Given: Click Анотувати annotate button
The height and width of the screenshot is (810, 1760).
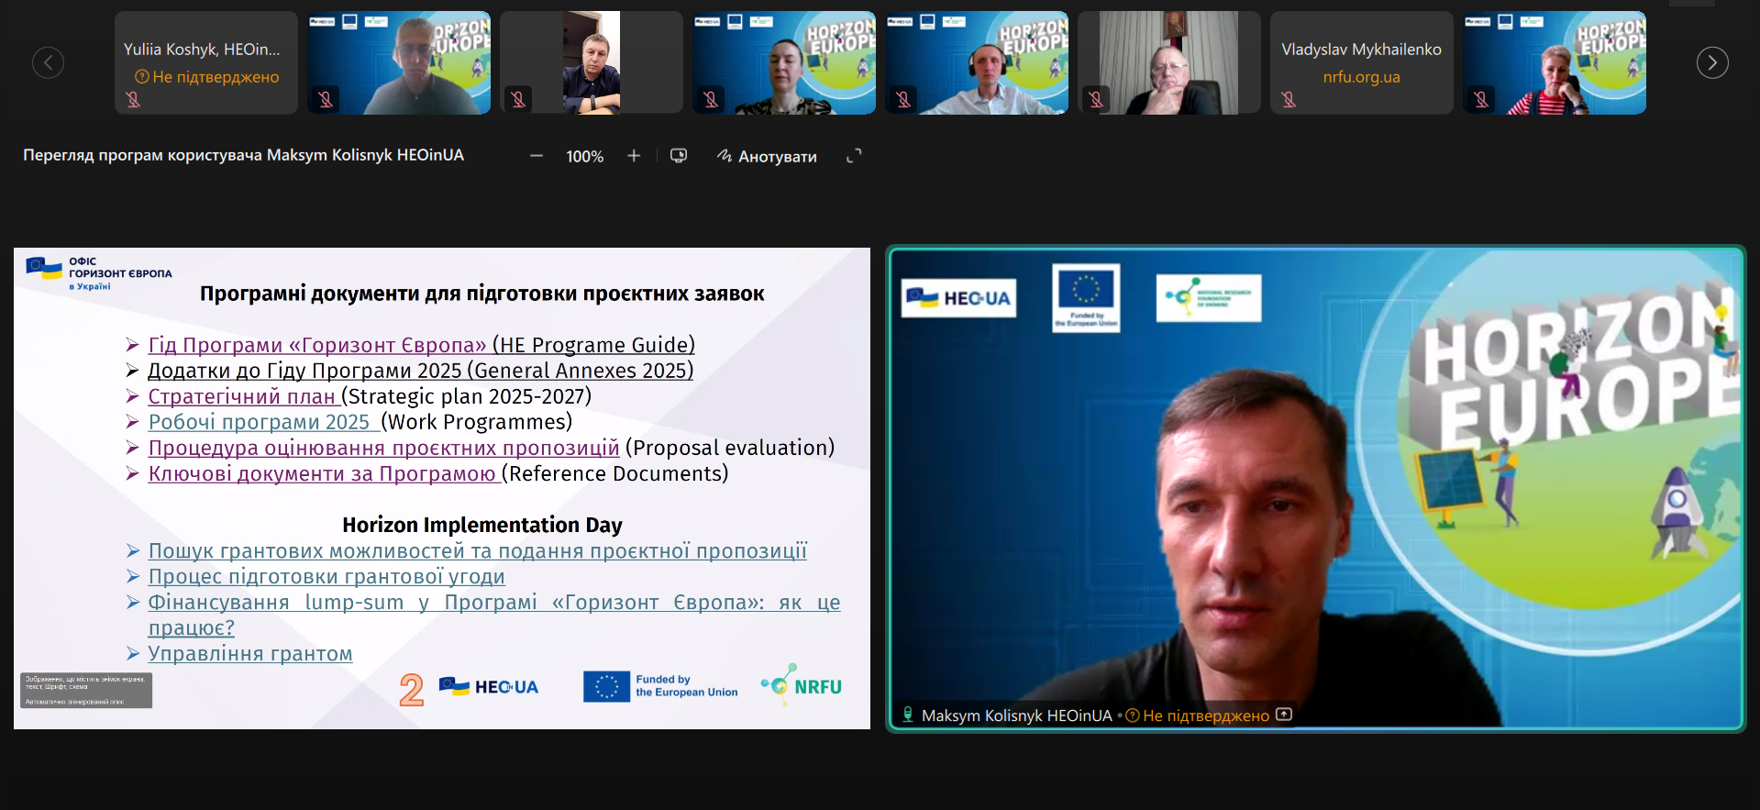Looking at the screenshot, I should [x=767, y=156].
